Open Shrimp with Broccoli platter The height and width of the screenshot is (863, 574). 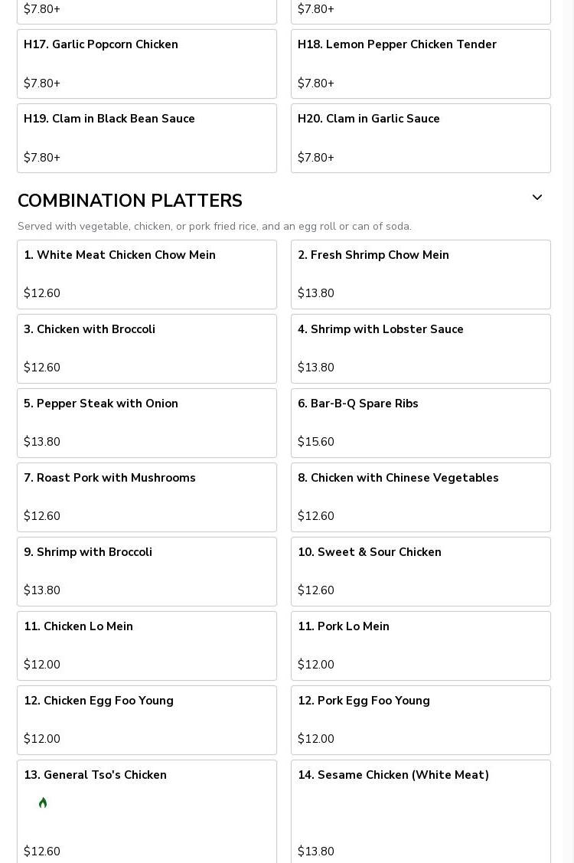pos(147,571)
